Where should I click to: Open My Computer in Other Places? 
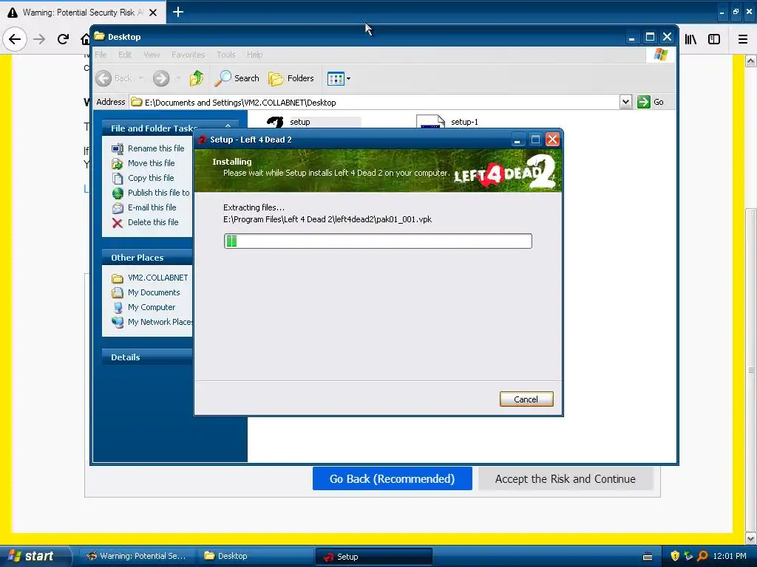152,307
